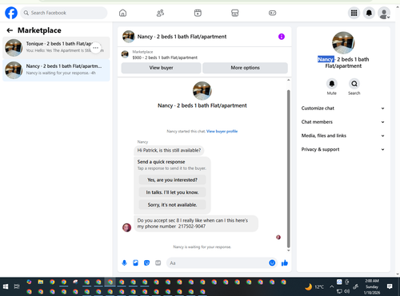Click the chat scrollbar thumb
400x296 pixels.
[288, 169]
